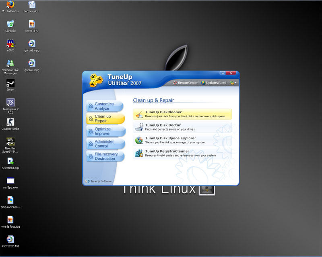Launch TuneUp Disk Space Explorer module
This screenshot has height=257, width=322.
[x=182, y=141]
